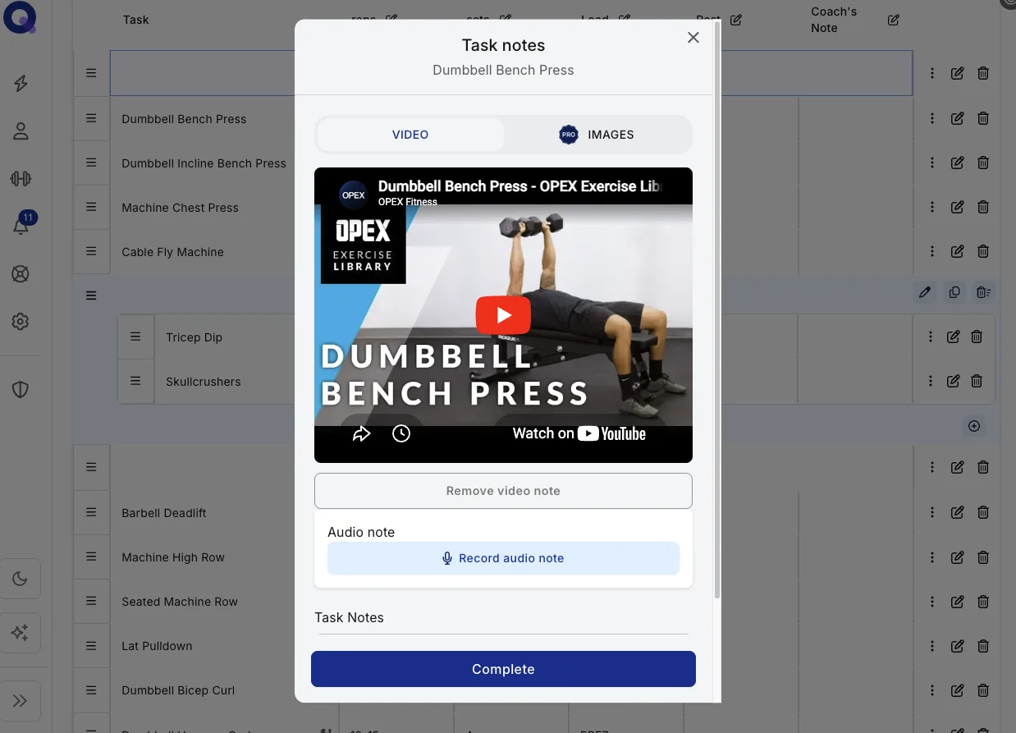
Task: Switch to the VIDEO tab
Action: [x=410, y=135]
